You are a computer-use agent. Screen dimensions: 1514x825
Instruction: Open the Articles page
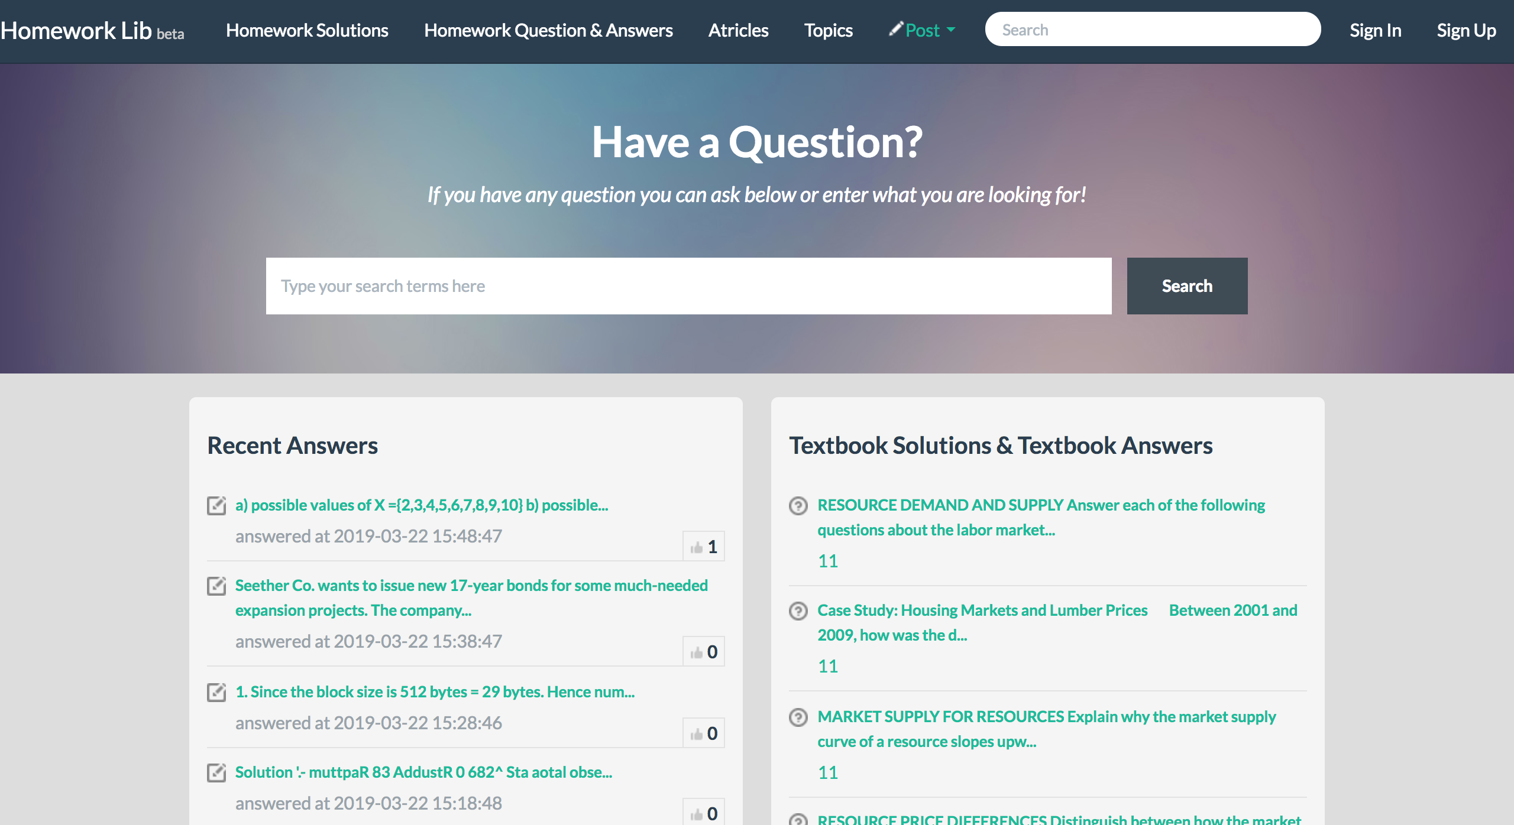(738, 30)
